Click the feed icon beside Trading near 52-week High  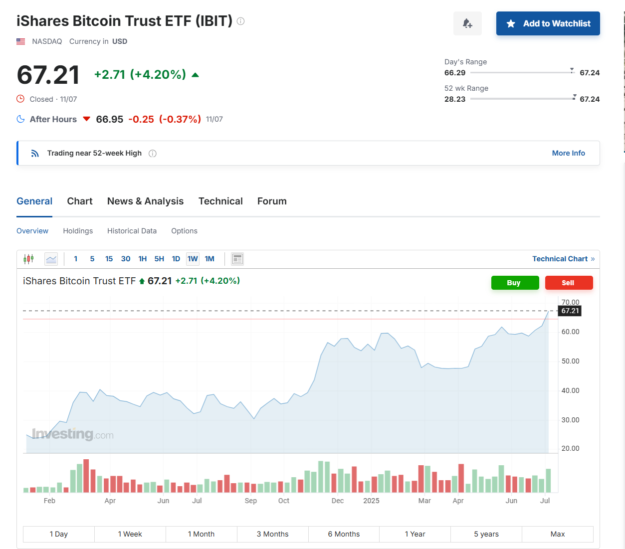click(x=35, y=153)
